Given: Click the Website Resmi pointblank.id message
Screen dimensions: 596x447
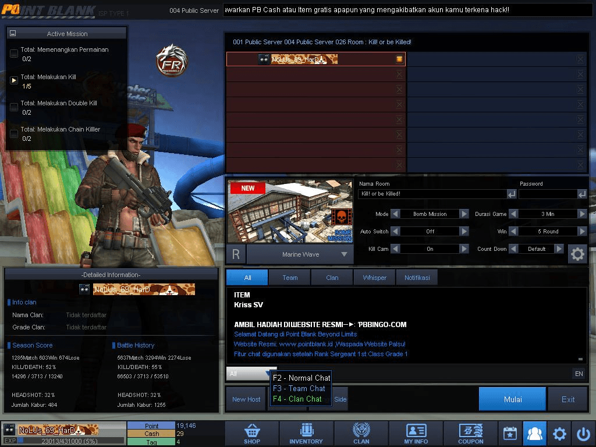Looking at the screenshot, I should coord(320,344).
